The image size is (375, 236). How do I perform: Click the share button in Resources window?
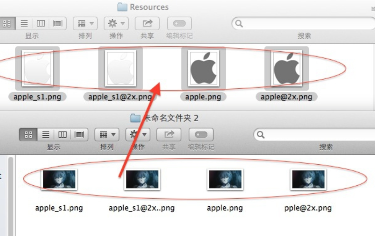pos(147,23)
